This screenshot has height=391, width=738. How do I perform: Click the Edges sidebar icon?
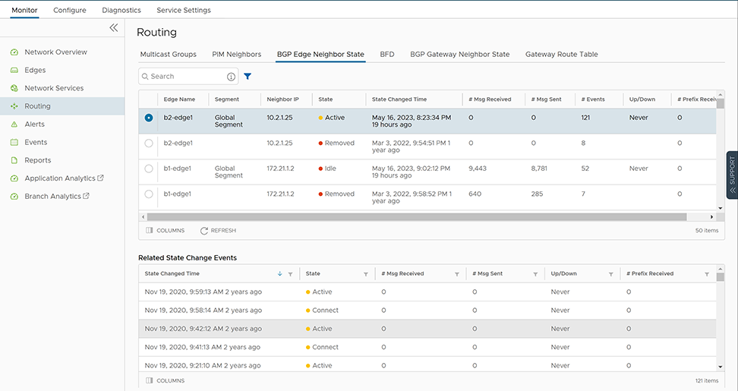(14, 71)
